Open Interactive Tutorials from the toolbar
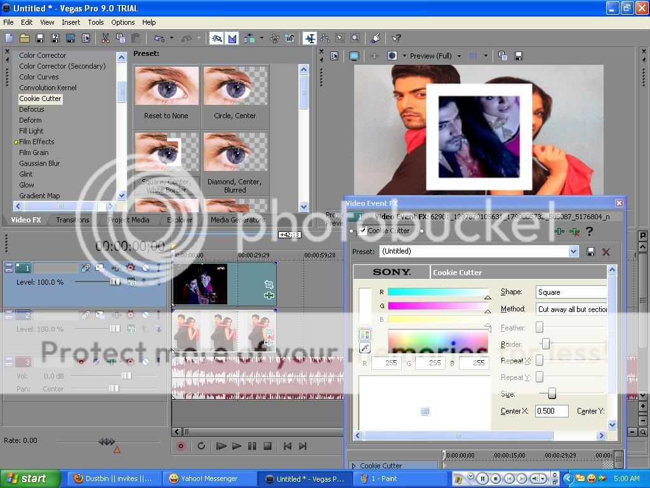The height and width of the screenshot is (488, 650). click(376, 39)
